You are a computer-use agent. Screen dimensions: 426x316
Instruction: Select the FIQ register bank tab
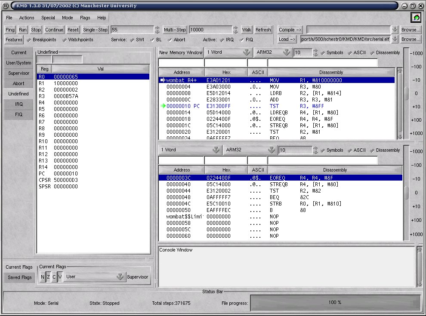19,114
